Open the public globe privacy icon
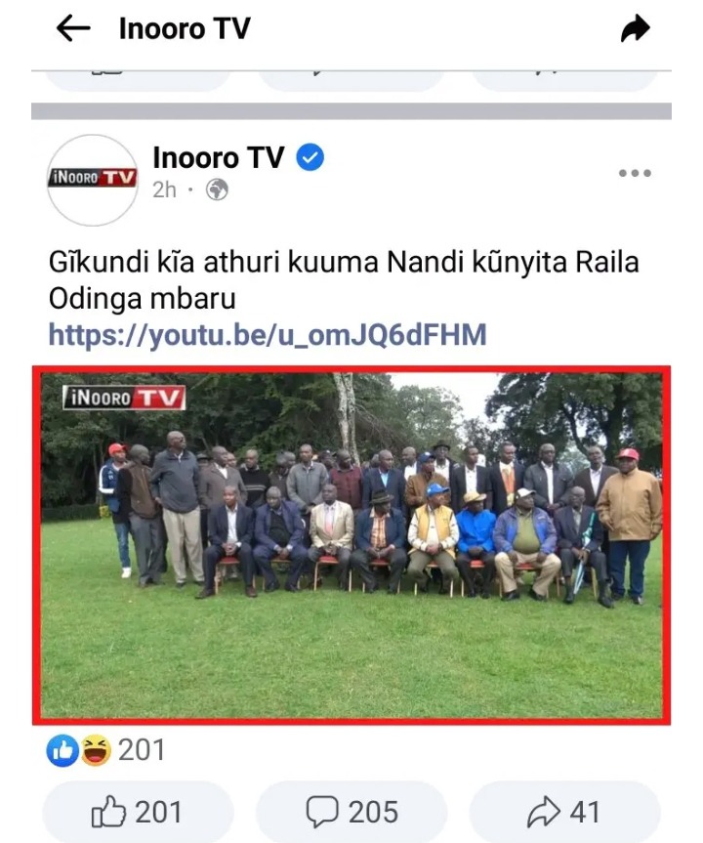The width and height of the screenshot is (703, 843). point(217,190)
